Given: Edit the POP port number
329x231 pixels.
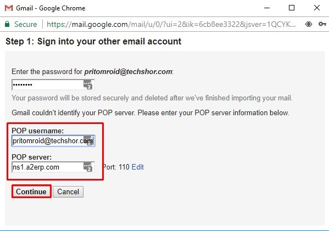Looking at the screenshot, I should [x=138, y=167].
